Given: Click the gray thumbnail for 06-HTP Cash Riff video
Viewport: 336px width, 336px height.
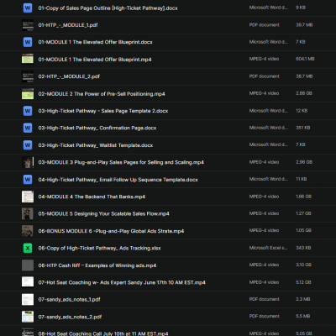Looking at the screenshot, I should coord(28,265).
